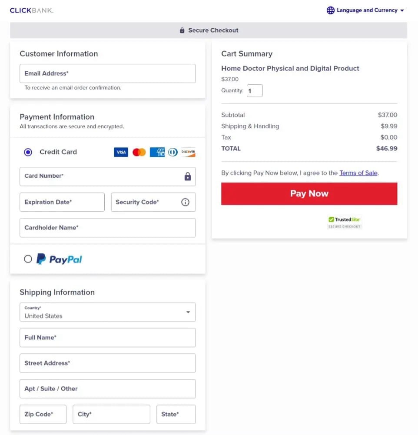The image size is (418, 435).
Task: Click the globe language icon
Action: coord(331,10)
